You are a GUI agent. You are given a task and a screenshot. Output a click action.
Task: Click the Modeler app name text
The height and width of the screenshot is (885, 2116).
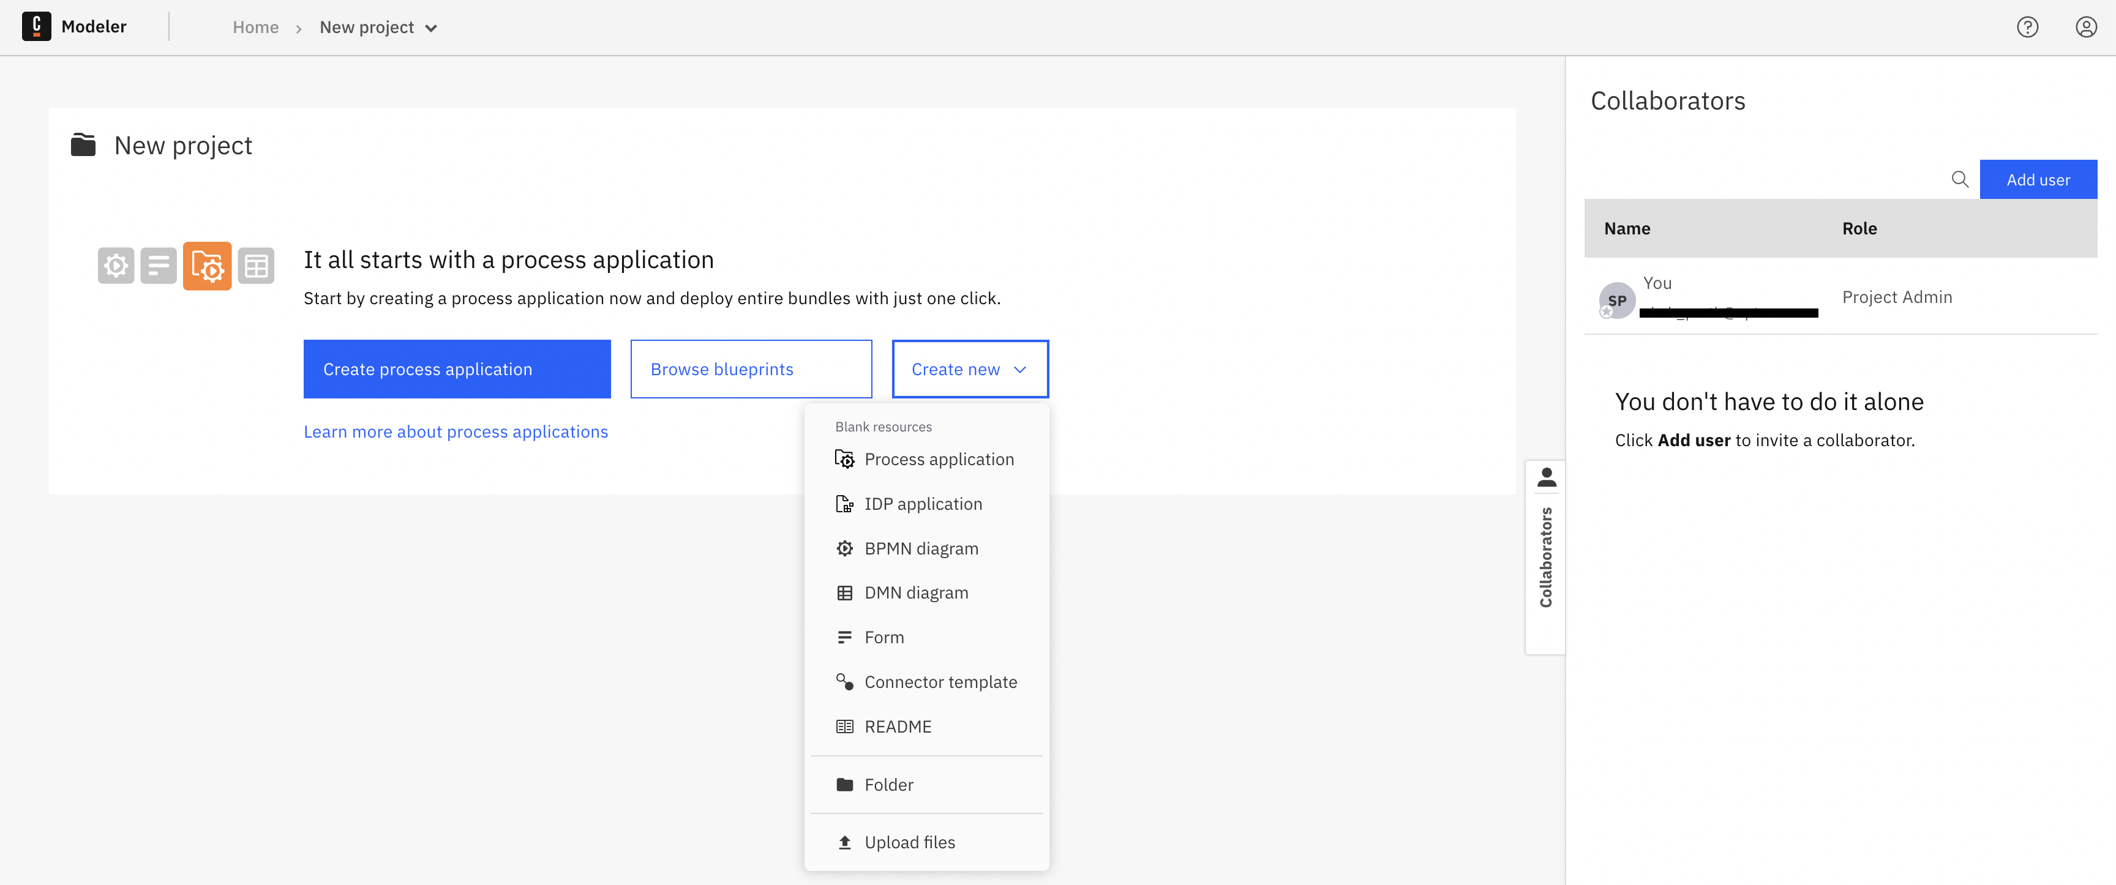click(x=94, y=26)
